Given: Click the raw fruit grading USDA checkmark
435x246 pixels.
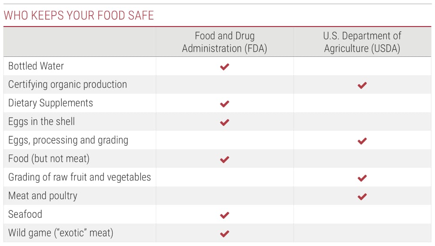Looking at the screenshot, I should (362, 178).
